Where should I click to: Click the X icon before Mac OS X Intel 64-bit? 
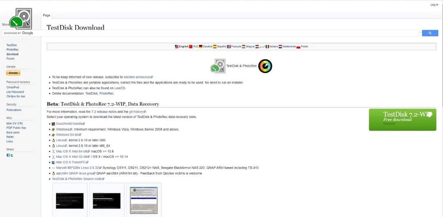pos(53,151)
